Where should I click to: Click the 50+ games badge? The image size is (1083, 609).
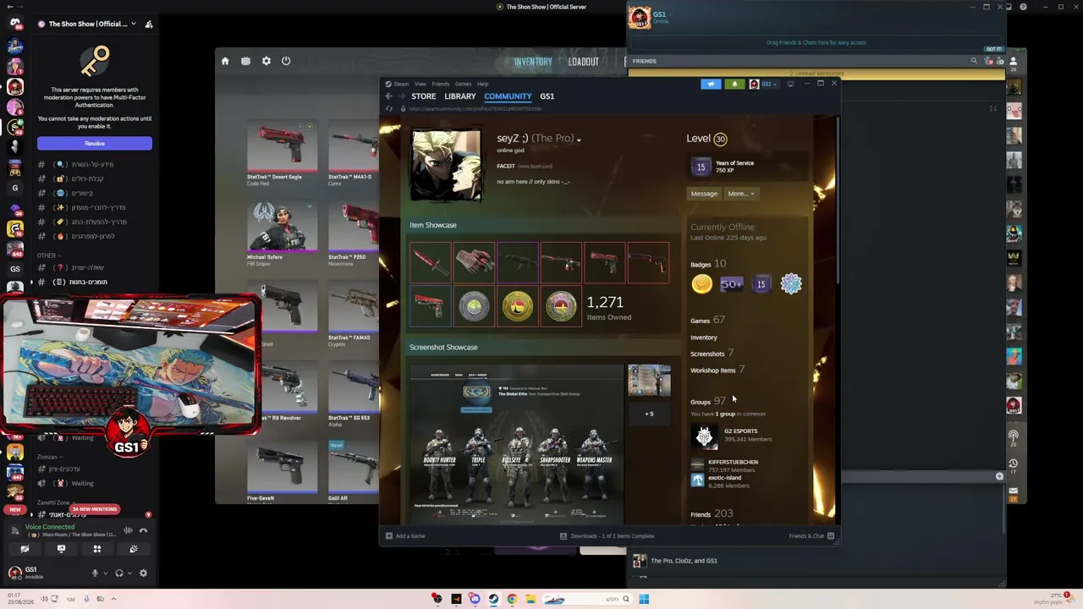(731, 284)
